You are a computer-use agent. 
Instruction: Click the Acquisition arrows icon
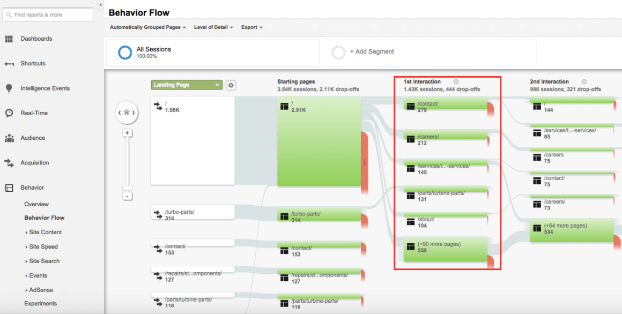click(9, 163)
